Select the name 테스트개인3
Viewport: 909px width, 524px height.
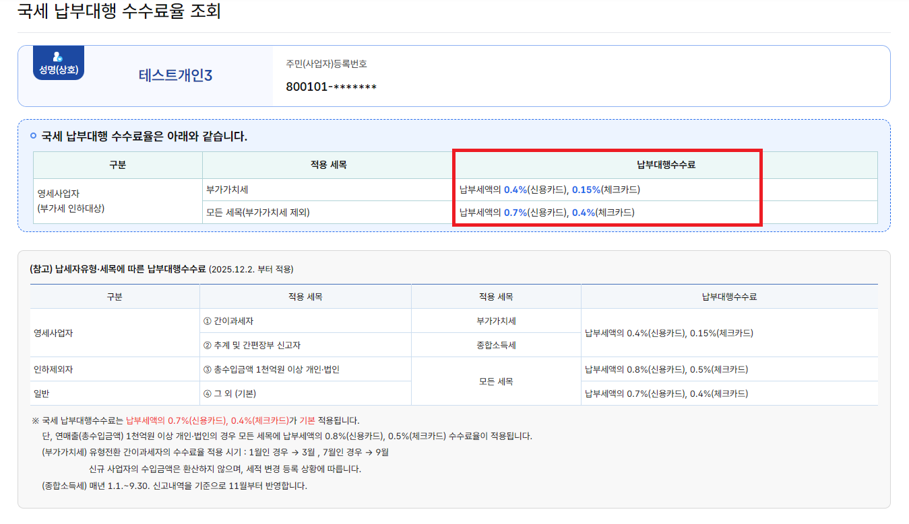(175, 75)
